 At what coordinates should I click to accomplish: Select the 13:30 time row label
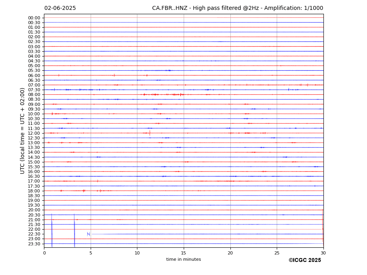(34, 147)
